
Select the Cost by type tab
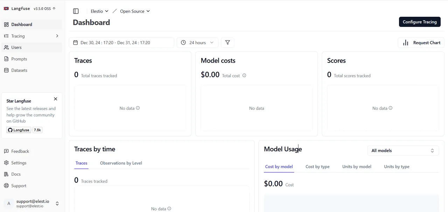pos(317,167)
